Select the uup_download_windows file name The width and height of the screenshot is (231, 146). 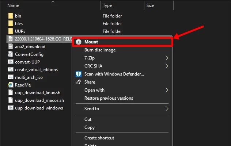39,108
